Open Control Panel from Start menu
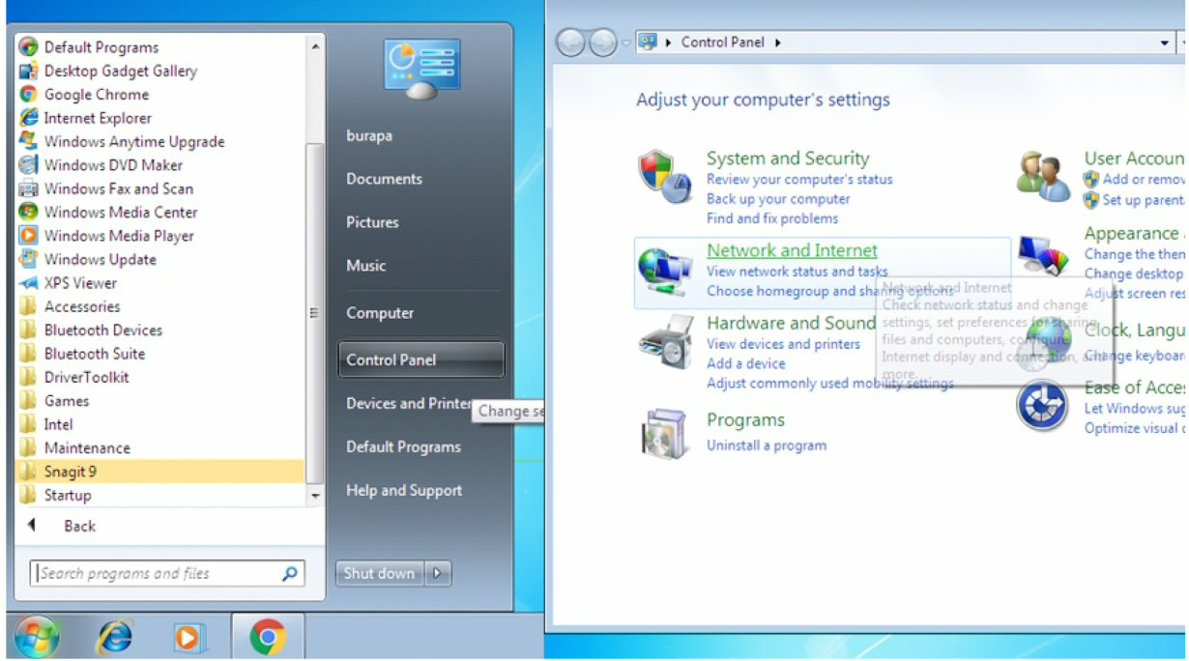The height and width of the screenshot is (661, 1189). pyautogui.click(x=421, y=359)
